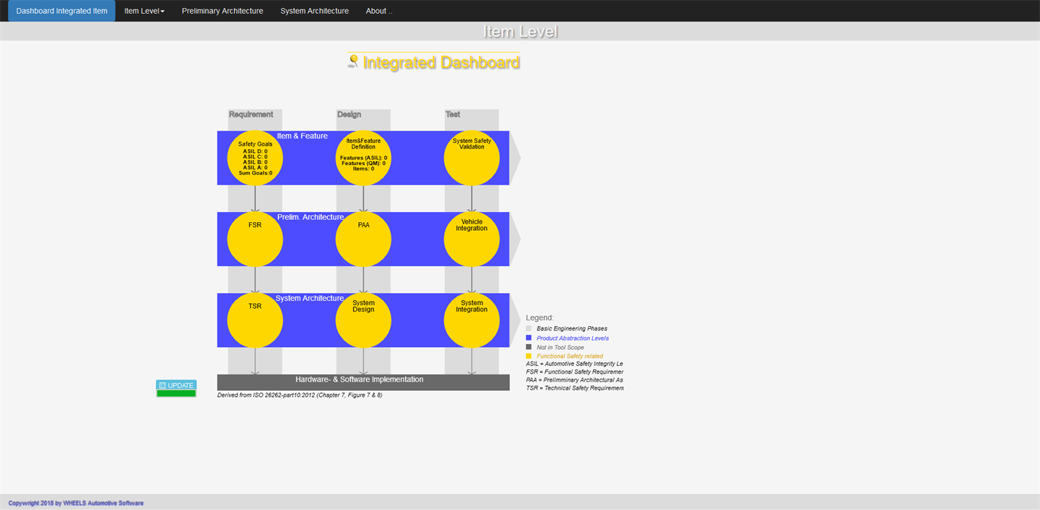Select the Item&Feature Definition circle
The height and width of the screenshot is (510, 1040).
[x=363, y=158]
